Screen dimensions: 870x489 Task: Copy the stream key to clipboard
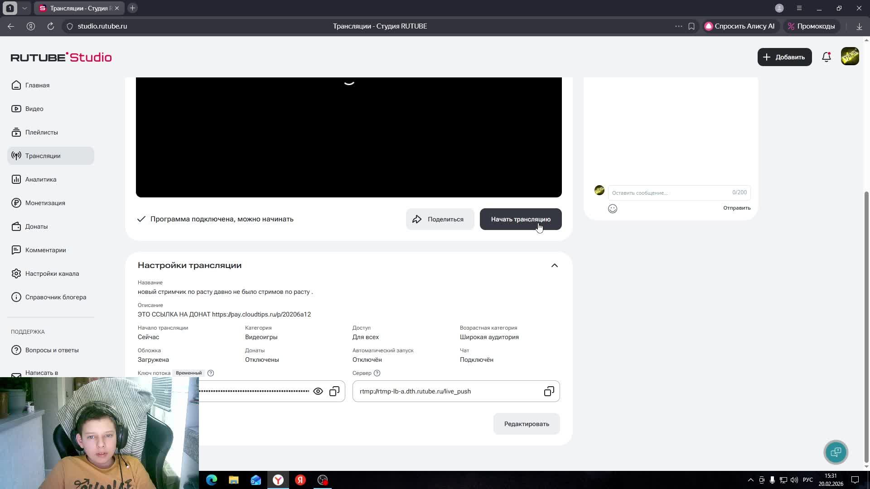334,391
